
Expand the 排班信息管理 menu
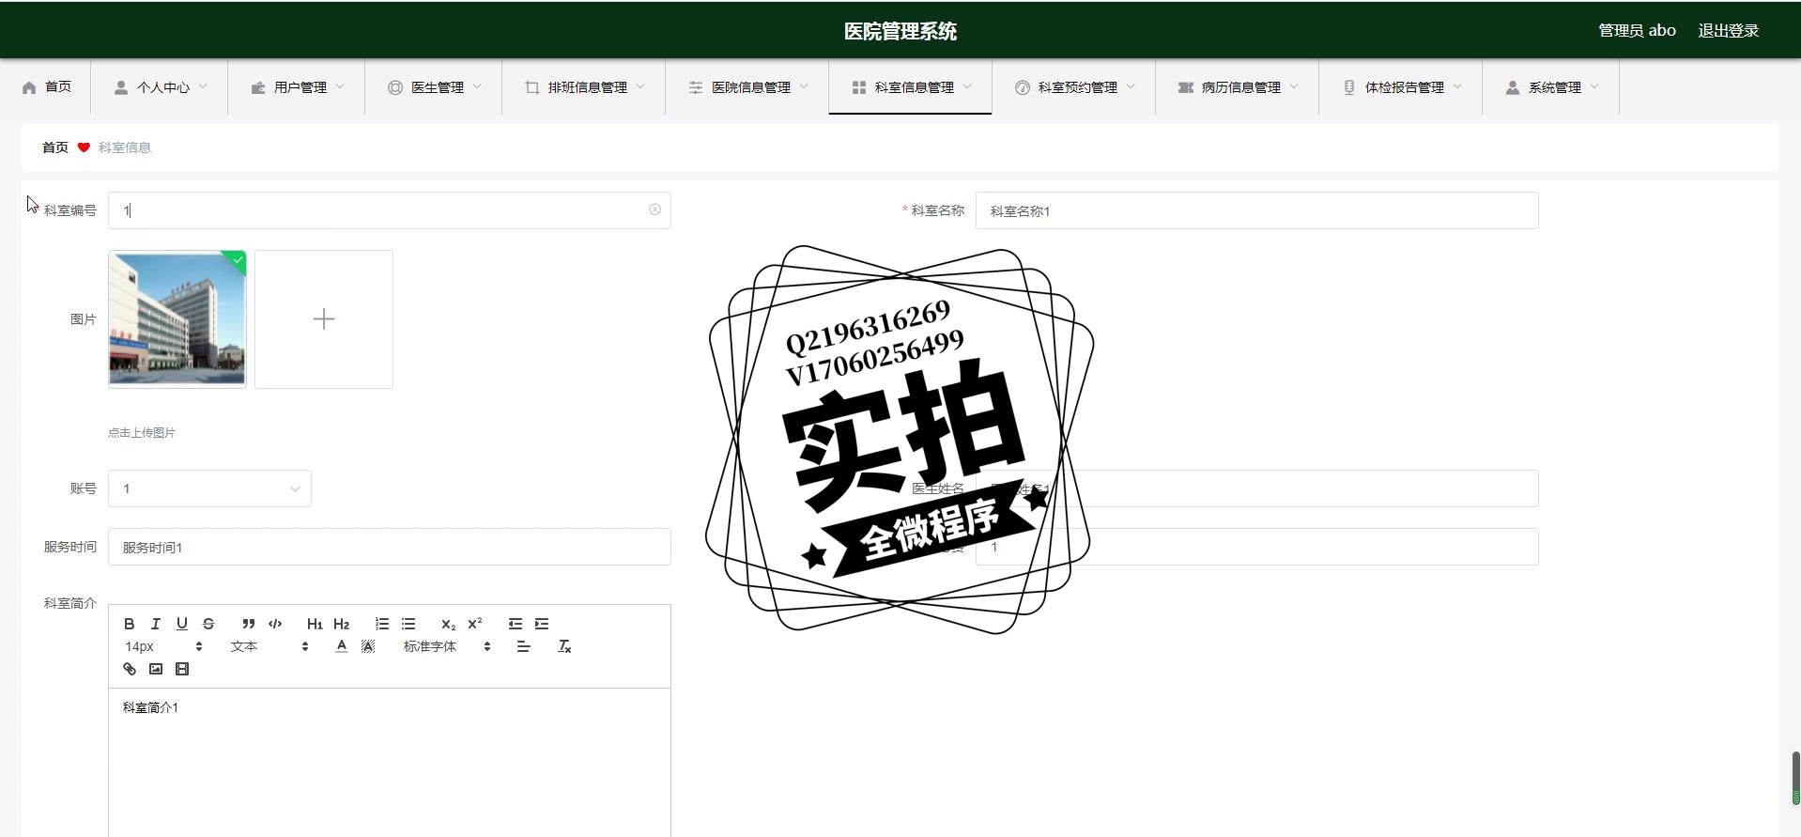tap(584, 87)
